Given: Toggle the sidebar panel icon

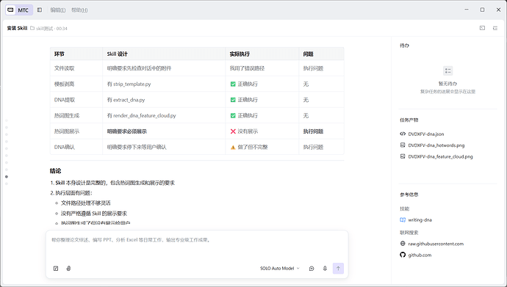Looking at the screenshot, I should (x=40, y=10).
